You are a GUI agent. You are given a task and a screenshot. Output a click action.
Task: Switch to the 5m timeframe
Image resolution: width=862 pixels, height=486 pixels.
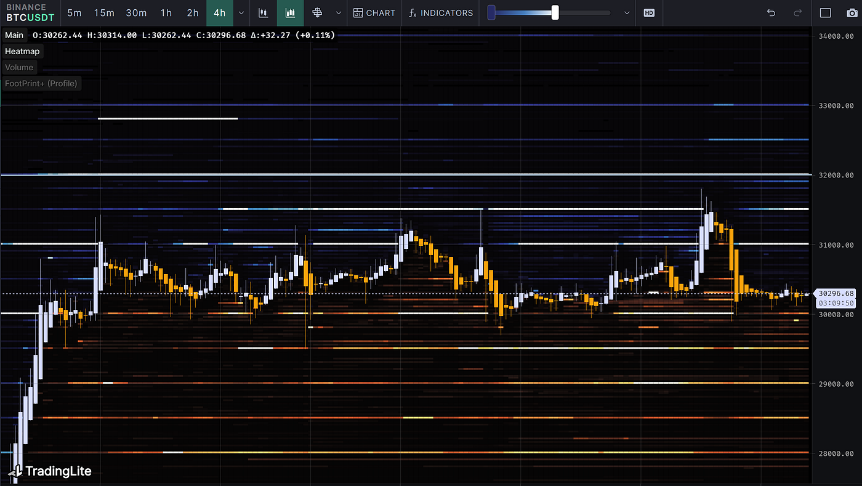pos(74,13)
